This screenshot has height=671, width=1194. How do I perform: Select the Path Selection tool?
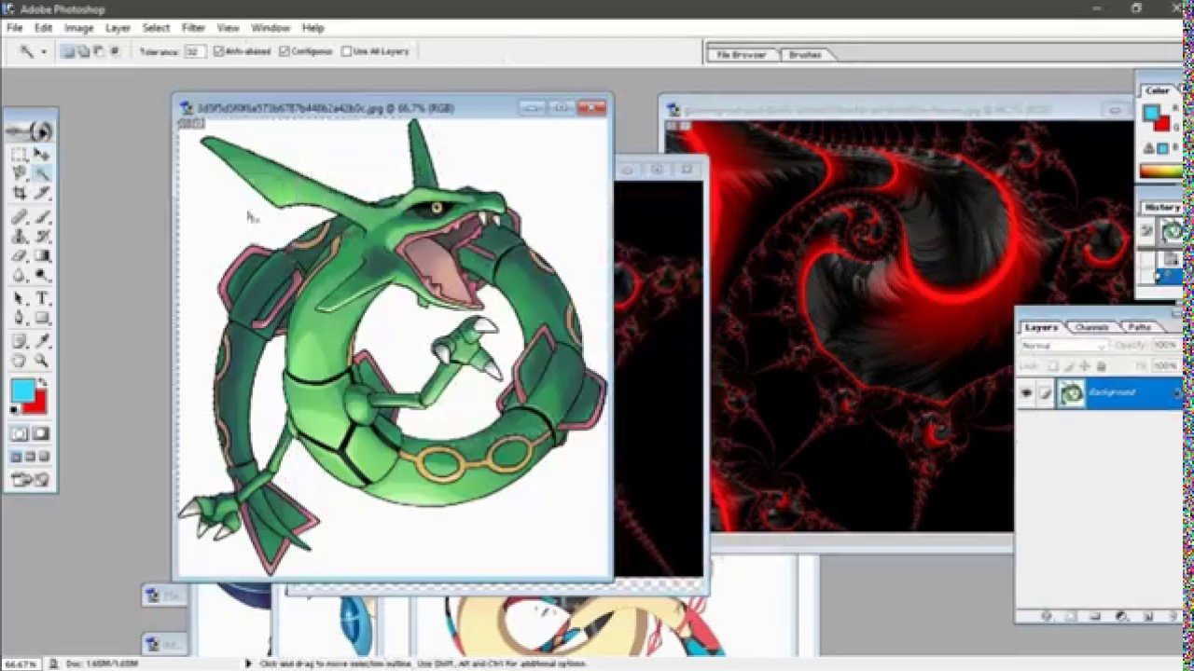(x=20, y=299)
